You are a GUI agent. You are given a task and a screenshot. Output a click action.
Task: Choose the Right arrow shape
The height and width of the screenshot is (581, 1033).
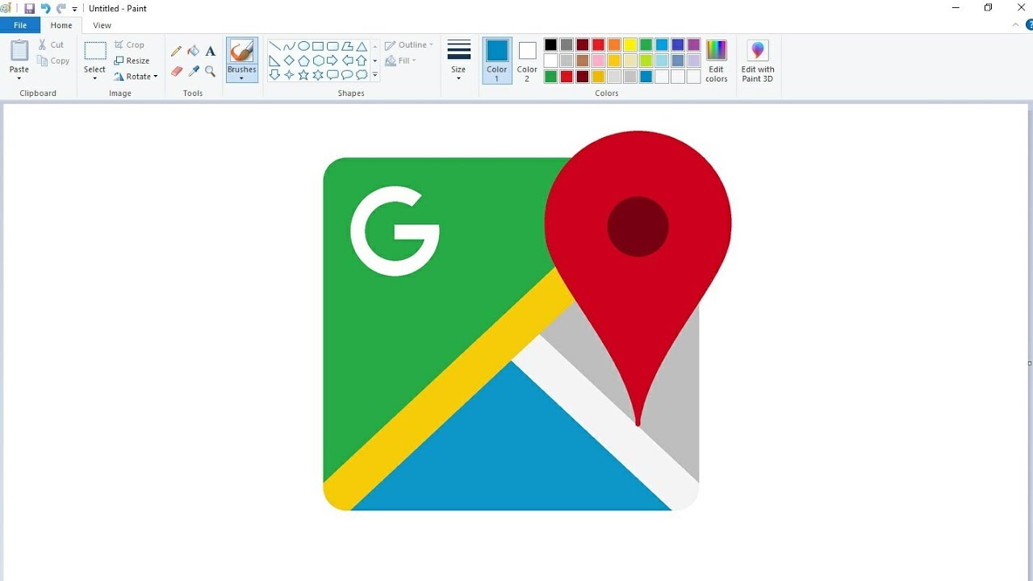coord(332,61)
